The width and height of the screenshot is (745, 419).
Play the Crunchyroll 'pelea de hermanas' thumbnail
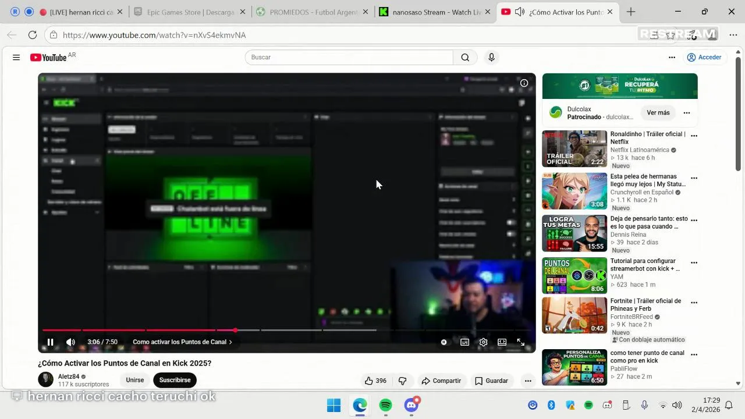pyautogui.click(x=574, y=191)
